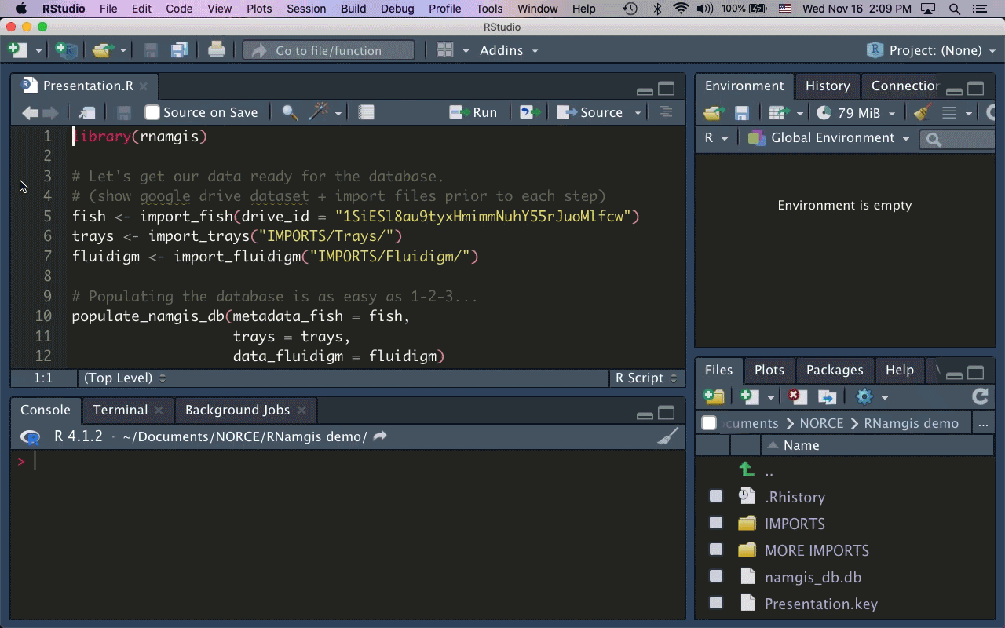Open an existing file with folder icon
Screen dimensions: 1005x628
pos(102,50)
